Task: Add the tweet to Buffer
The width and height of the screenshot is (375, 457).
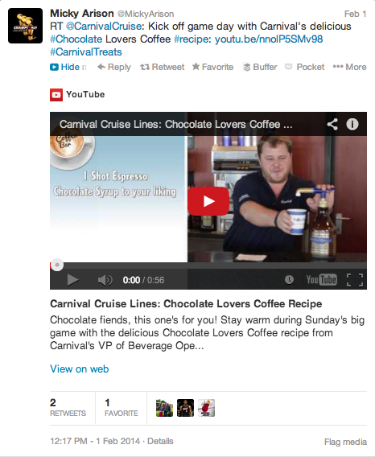Action: tap(260, 67)
